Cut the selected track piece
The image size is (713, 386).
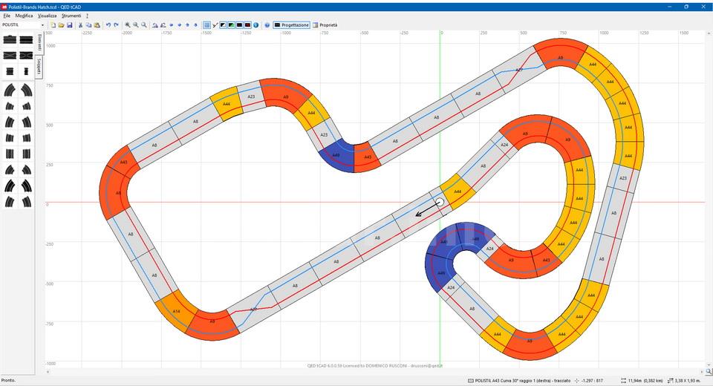tap(80, 25)
